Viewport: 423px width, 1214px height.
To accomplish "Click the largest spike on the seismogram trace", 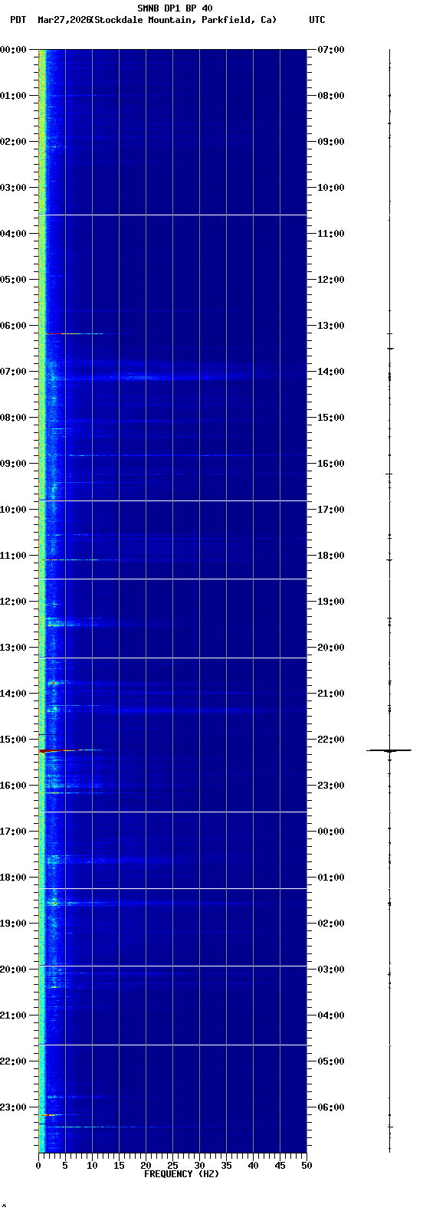I will (x=389, y=750).
